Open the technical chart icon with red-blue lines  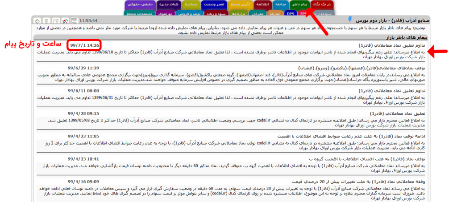coord(65,21)
